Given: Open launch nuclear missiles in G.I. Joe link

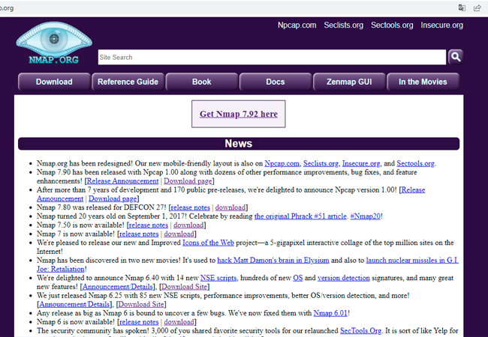Looking at the screenshot, I should (x=412, y=261).
